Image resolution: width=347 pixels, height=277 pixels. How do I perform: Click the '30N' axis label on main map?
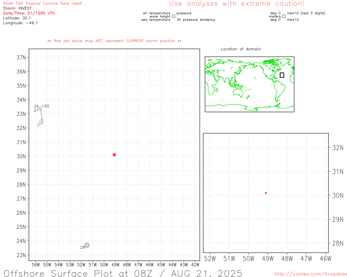[x=21, y=156]
